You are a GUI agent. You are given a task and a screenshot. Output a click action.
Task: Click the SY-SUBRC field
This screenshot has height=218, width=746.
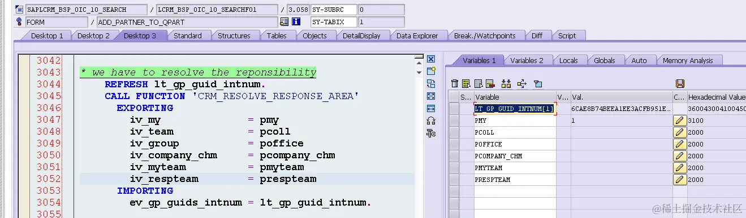pyautogui.click(x=334, y=10)
